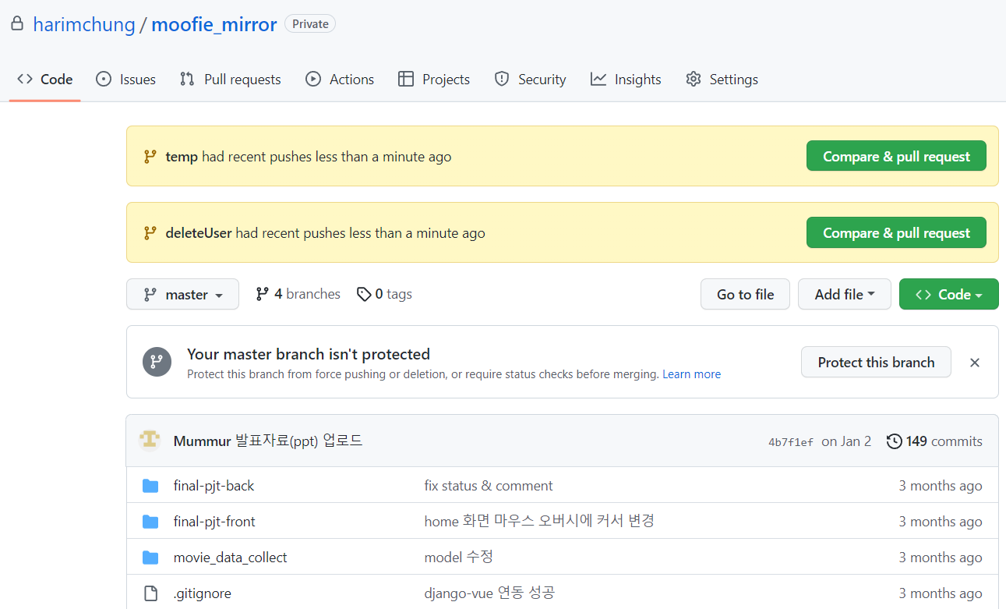Click the branch icon beside temp
This screenshot has width=1006, height=609.
[150, 157]
